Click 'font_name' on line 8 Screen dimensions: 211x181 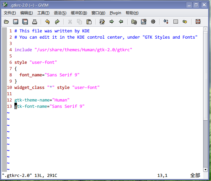click(x=31, y=75)
